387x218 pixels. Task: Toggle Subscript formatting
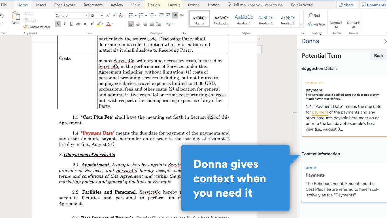click(x=85, y=24)
